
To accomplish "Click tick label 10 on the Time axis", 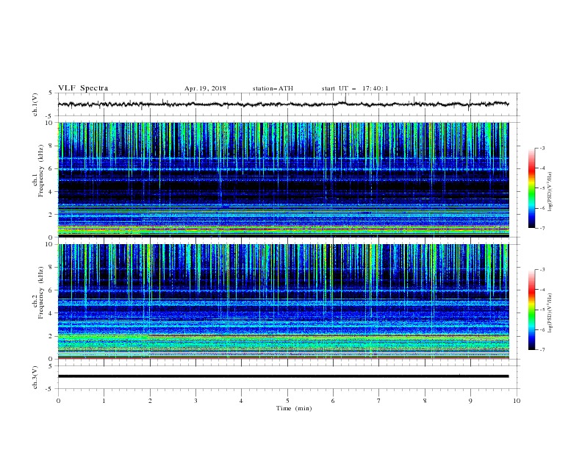I will 517,401.
